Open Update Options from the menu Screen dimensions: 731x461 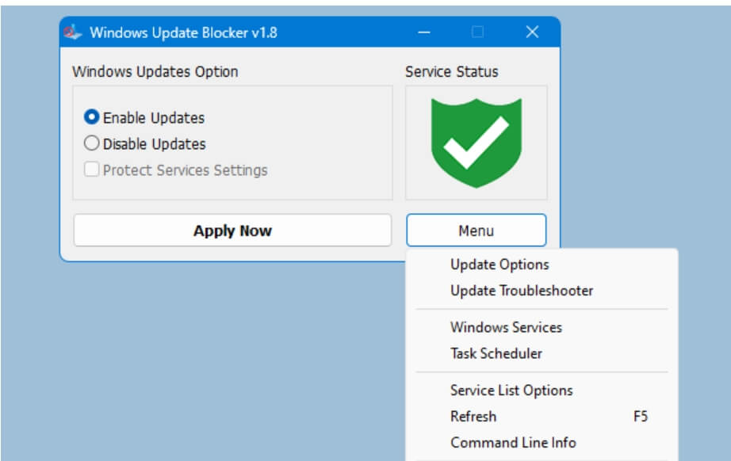click(x=499, y=265)
